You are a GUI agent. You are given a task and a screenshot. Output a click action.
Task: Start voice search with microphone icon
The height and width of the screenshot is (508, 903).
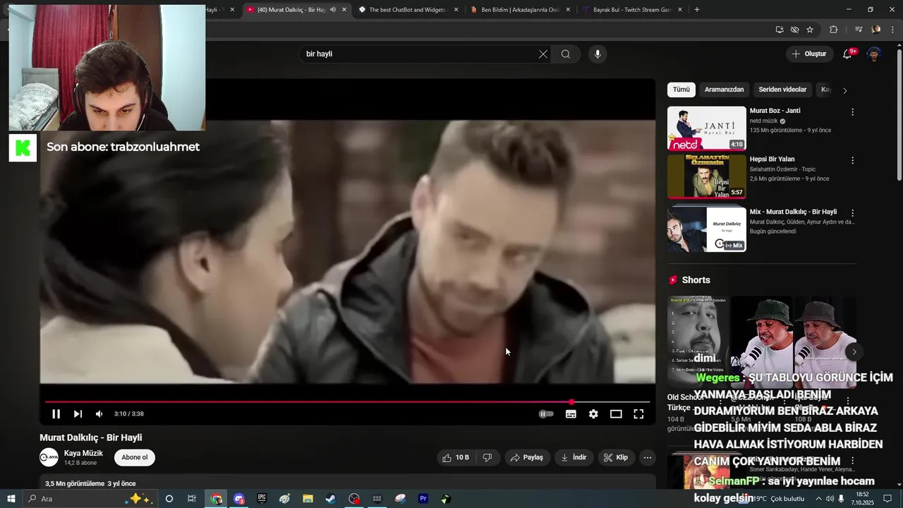tap(598, 54)
